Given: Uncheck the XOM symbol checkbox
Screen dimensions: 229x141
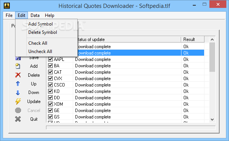Looking at the screenshot, I should 51,104.
